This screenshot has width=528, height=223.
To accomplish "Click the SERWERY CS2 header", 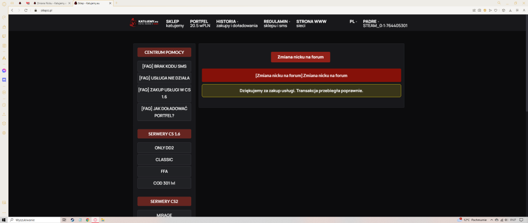I will [164, 201].
